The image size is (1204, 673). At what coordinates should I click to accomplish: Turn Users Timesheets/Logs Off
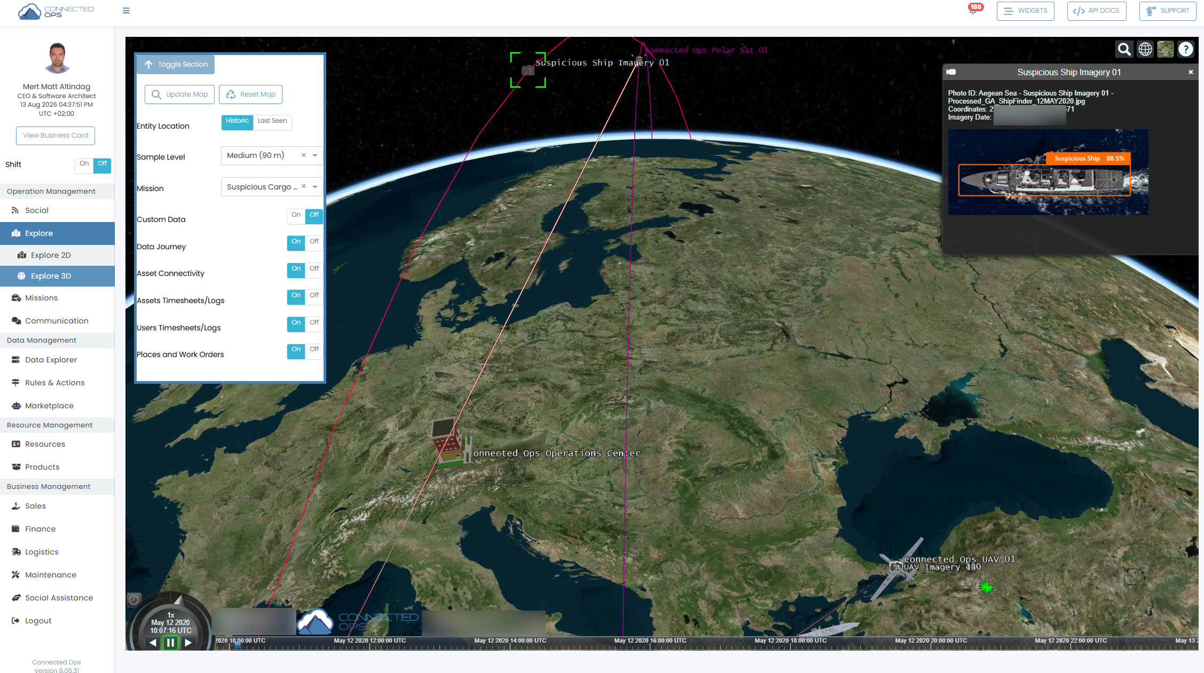tap(314, 324)
